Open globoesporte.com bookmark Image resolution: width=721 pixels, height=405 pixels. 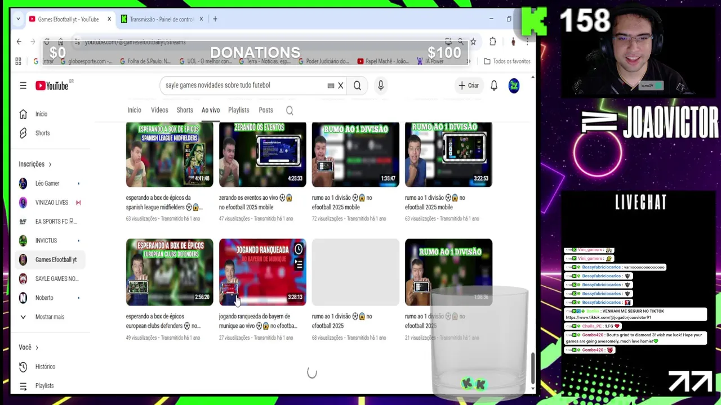87,61
